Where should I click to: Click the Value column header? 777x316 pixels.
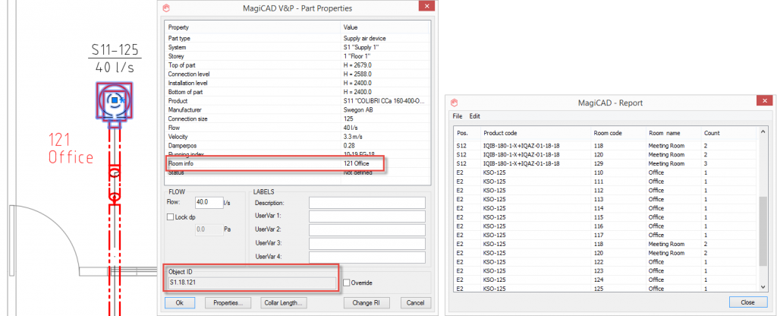tap(385, 28)
